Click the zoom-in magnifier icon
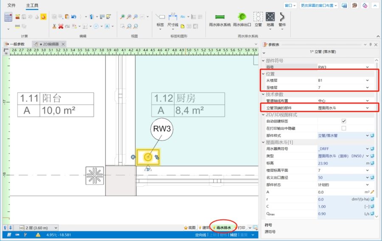 (122, 17)
